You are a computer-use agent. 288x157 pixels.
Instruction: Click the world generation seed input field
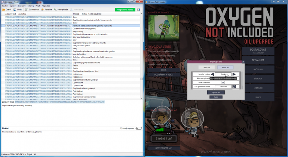223,87
